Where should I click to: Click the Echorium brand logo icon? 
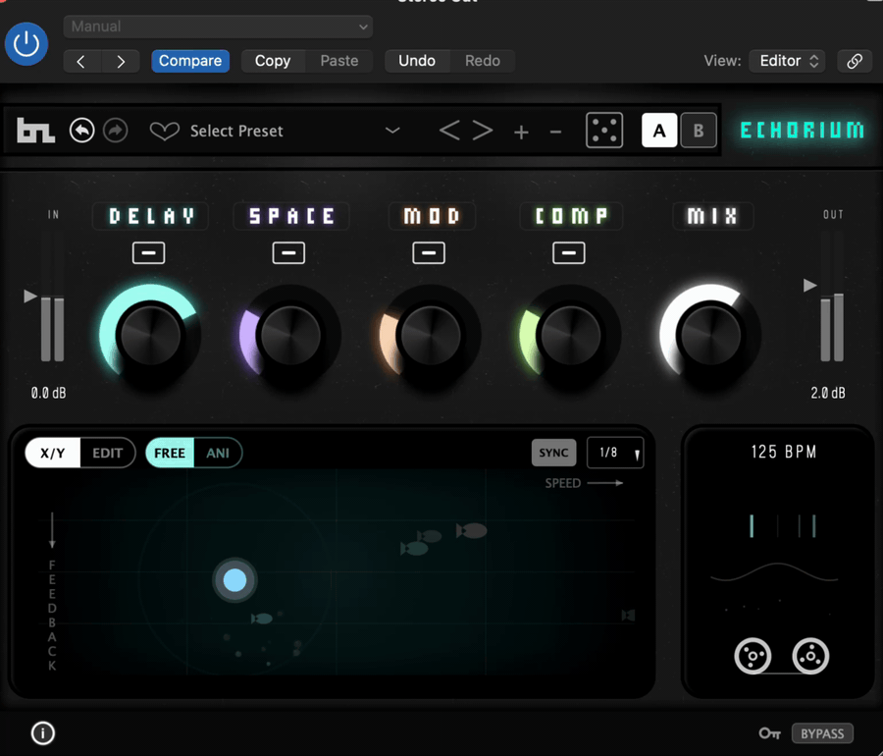pyautogui.click(x=35, y=131)
